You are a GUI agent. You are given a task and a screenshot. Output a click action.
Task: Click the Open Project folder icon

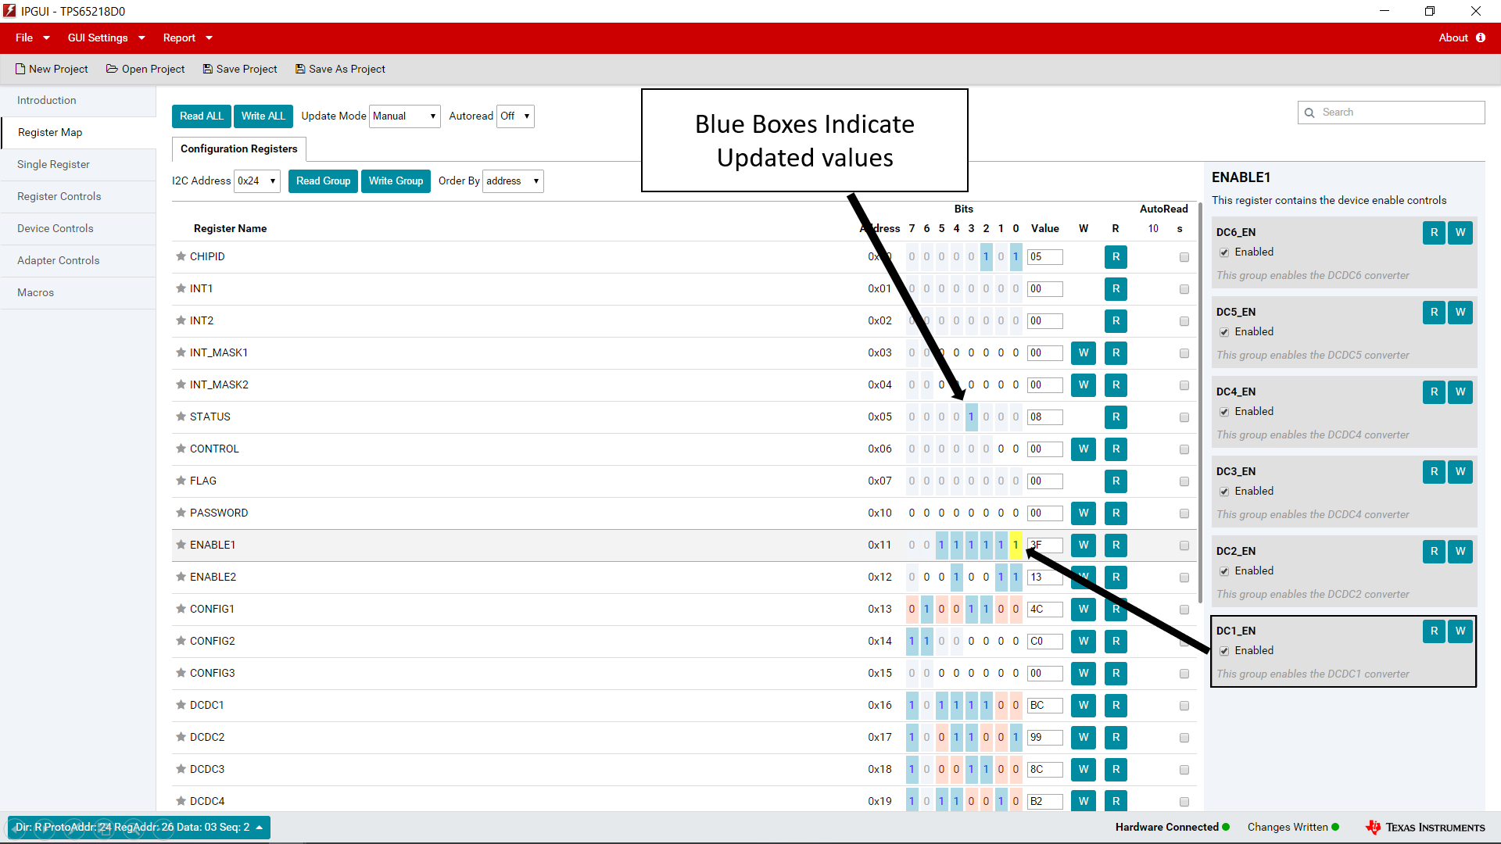[112, 69]
